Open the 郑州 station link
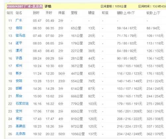This screenshot has height=139, width=166. pyautogui.click(x=19, y=66)
